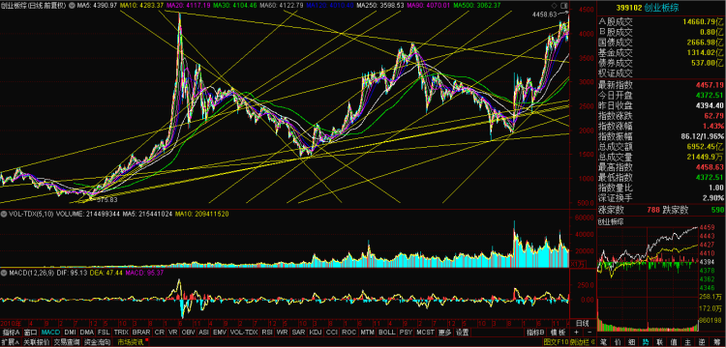Select the OBV indicator tab

pos(189,333)
